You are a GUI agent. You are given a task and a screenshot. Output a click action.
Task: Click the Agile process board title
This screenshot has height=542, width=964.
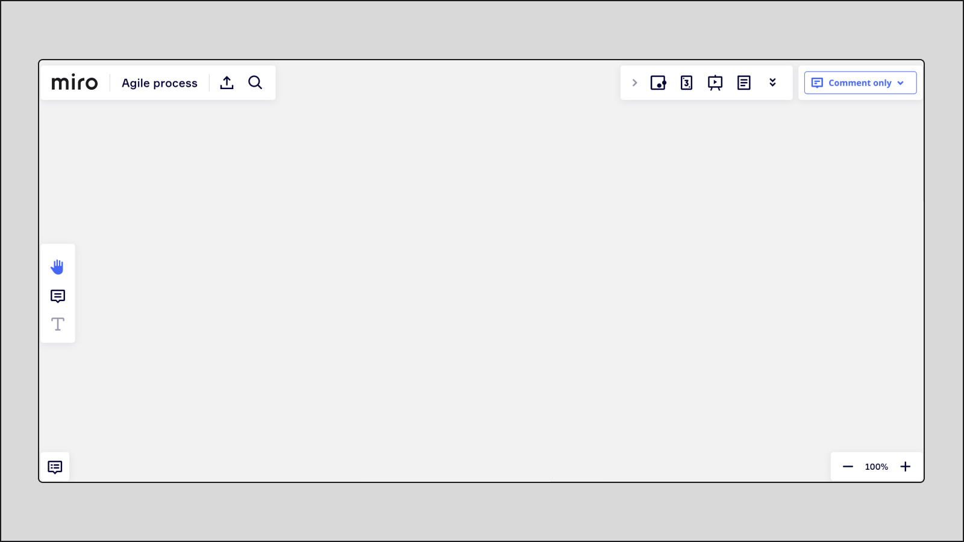pos(159,83)
